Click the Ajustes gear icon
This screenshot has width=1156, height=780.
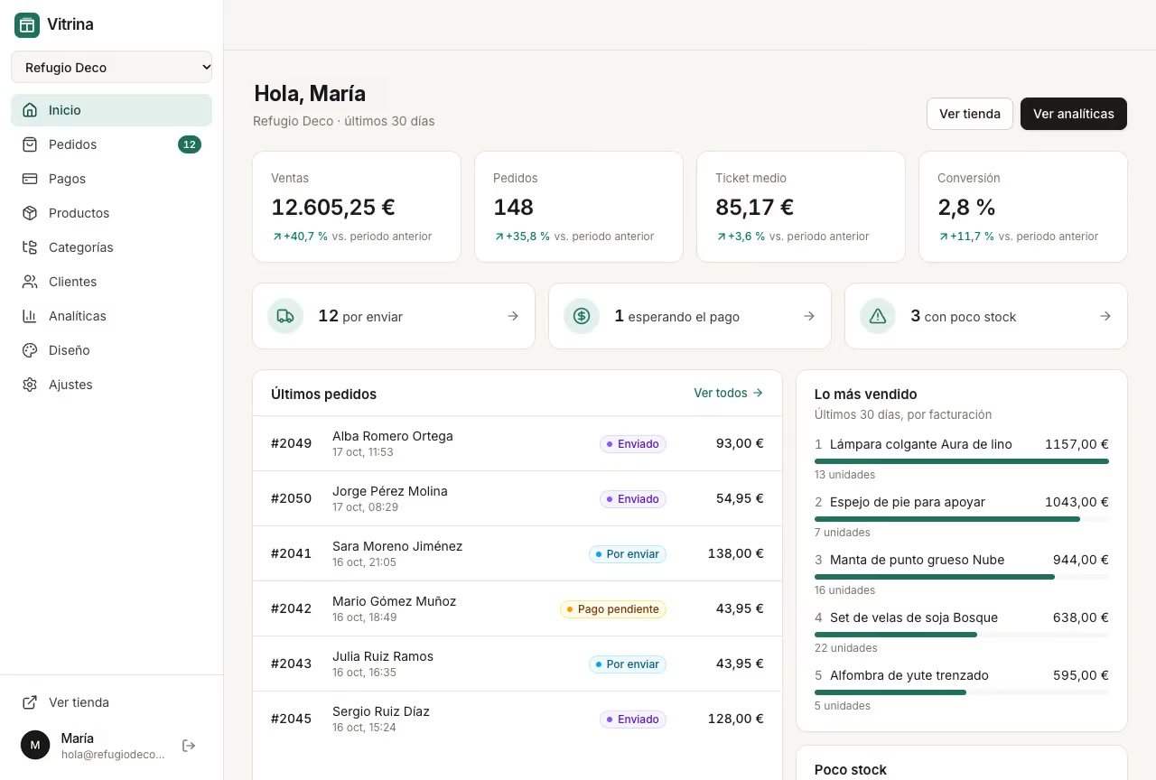30,385
